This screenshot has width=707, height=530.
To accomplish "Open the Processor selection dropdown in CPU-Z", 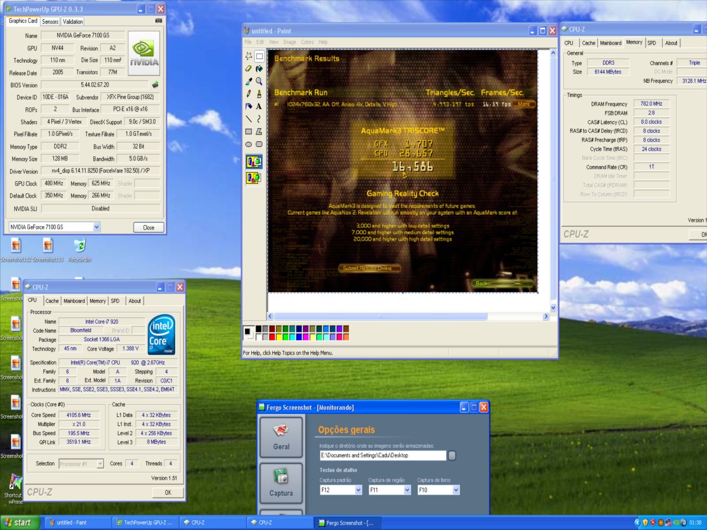I will [100, 464].
